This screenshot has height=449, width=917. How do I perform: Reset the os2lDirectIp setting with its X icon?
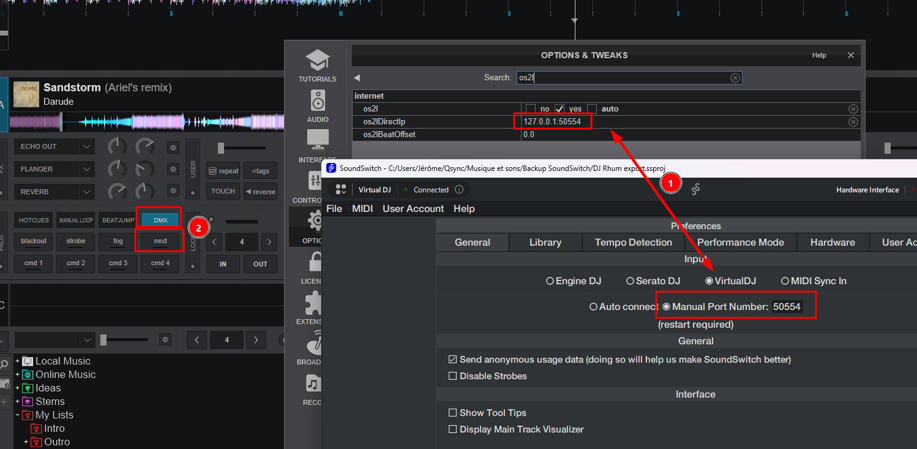click(x=853, y=122)
